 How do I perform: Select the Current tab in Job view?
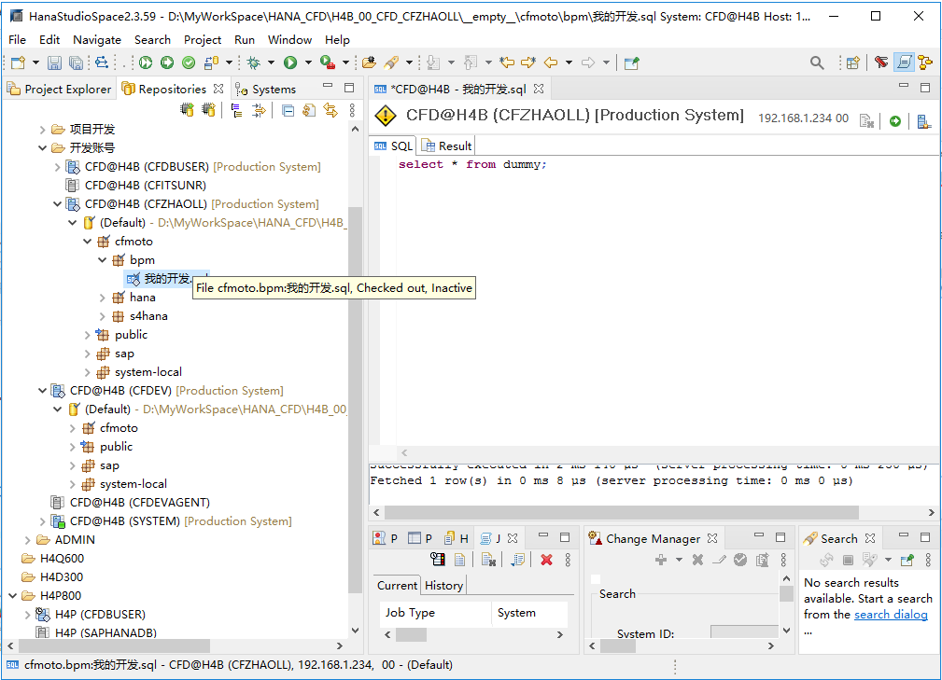pos(397,585)
